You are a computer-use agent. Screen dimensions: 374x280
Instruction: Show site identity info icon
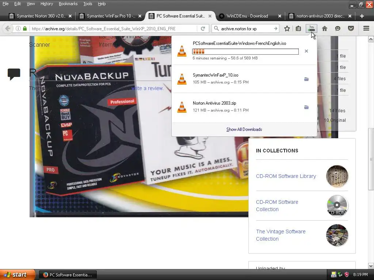pos(18,28)
